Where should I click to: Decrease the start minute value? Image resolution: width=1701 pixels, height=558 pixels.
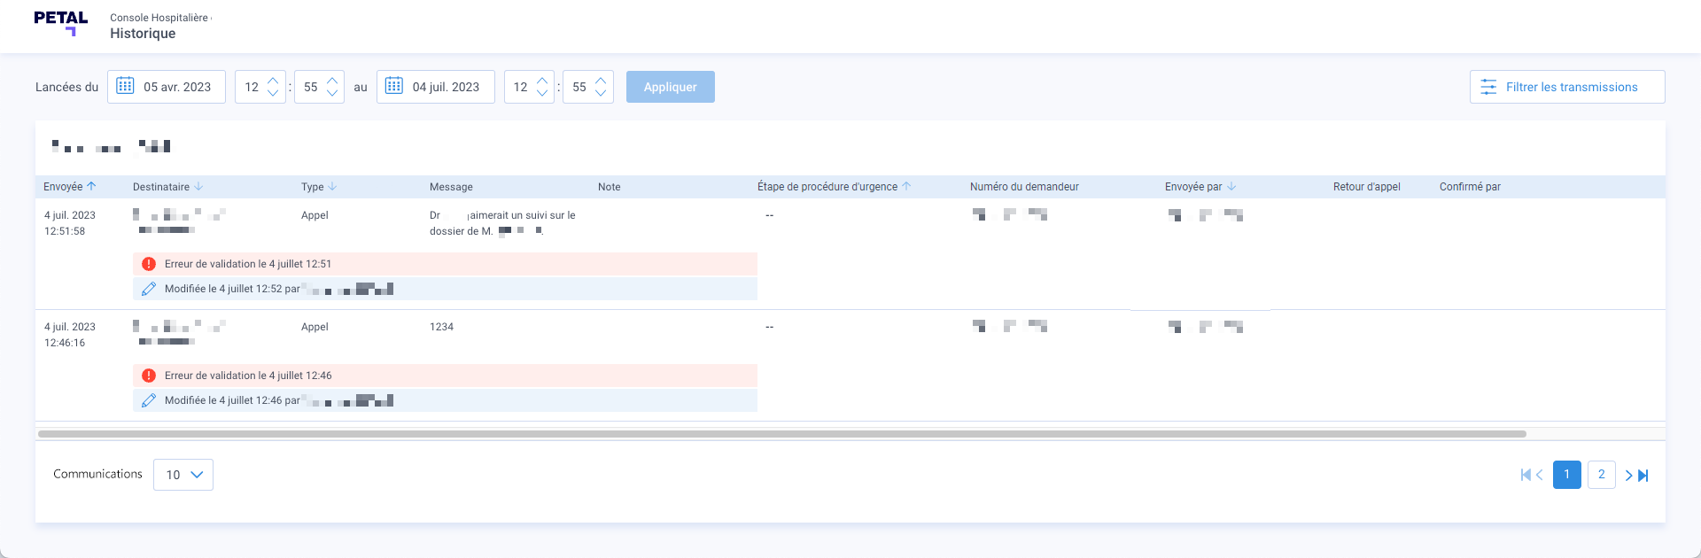[332, 93]
